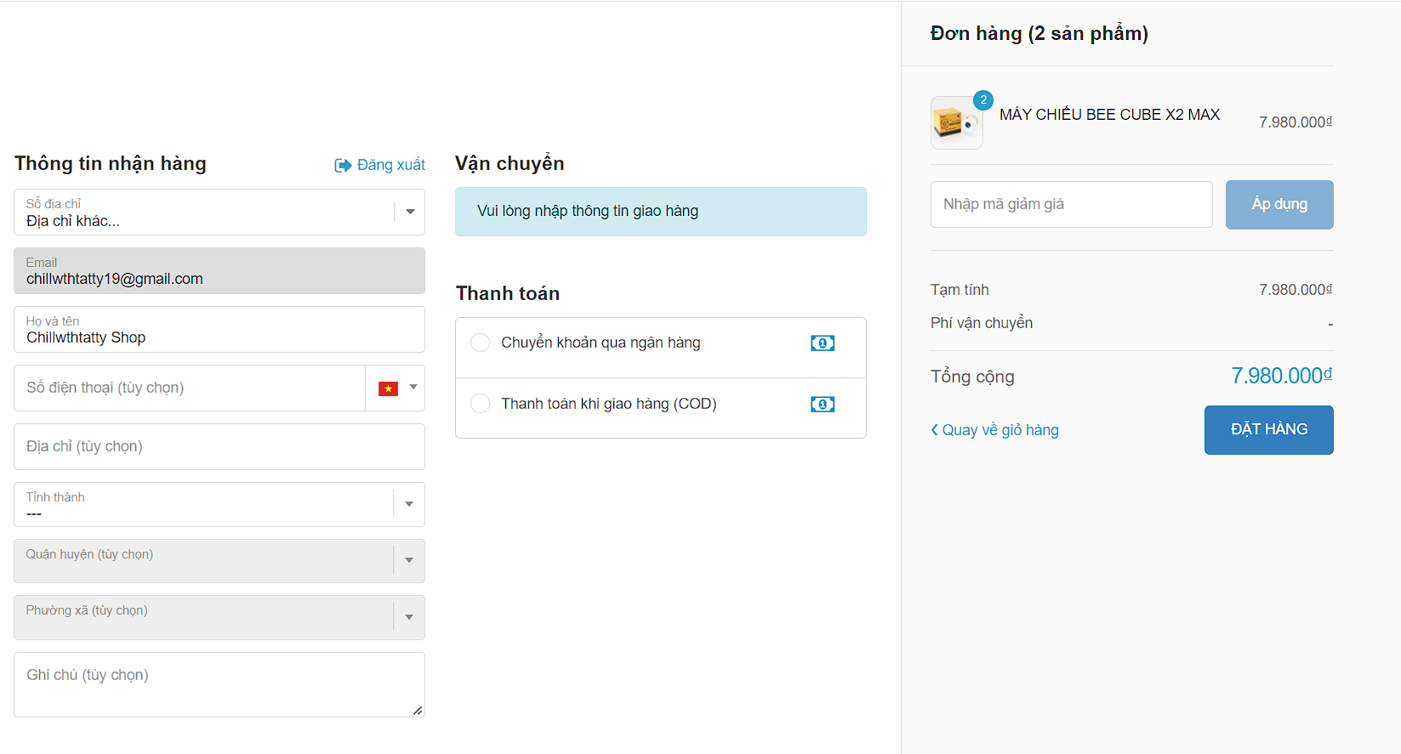The height and width of the screenshot is (754, 1401).
Task: Select Thanh toán khi giao hàng (COD)
Action: click(x=481, y=404)
